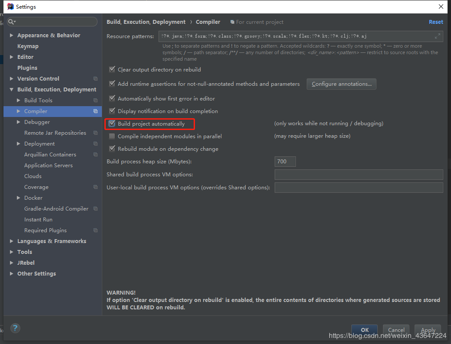The height and width of the screenshot is (344, 451).
Task: Click the help question mark icon
Action: pyautogui.click(x=15, y=328)
